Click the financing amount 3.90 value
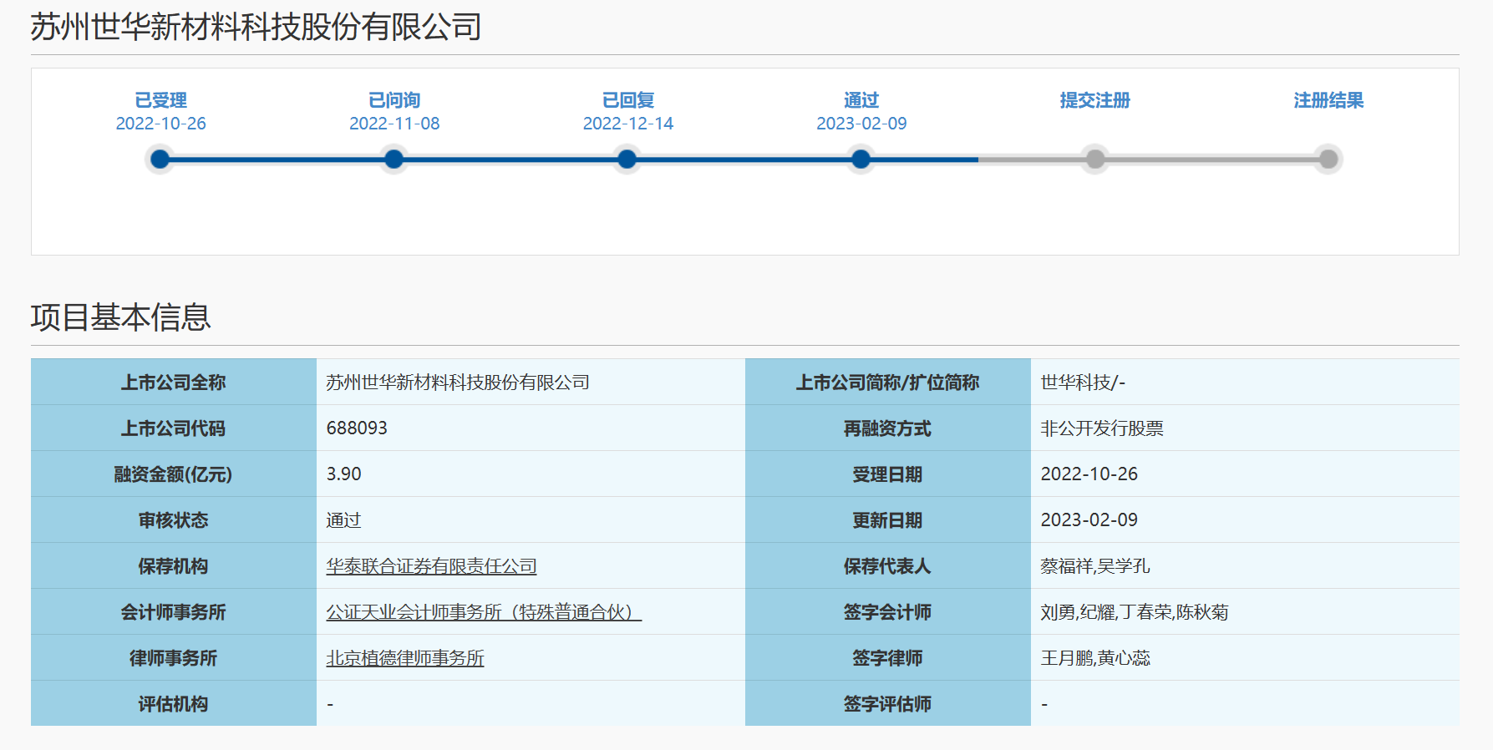The height and width of the screenshot is (750, 1493). (344, 474)
